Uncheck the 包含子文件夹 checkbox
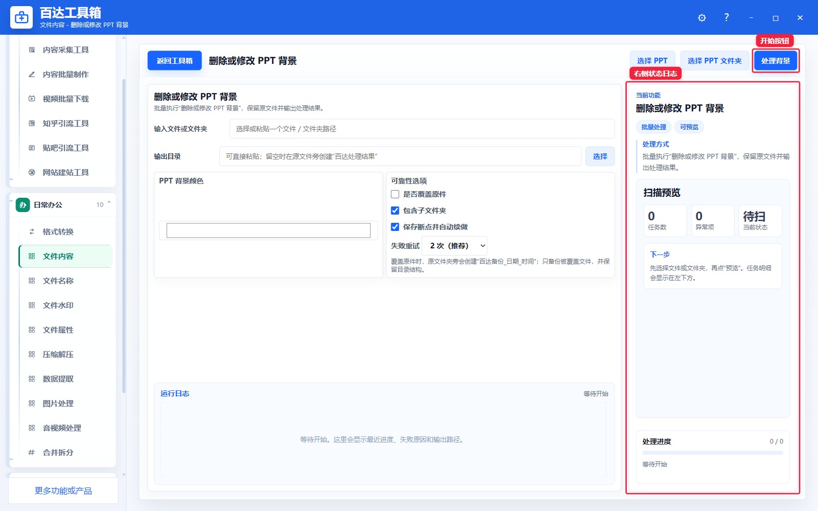This screenshot has height=511, width=818. click(x=395, y=211)
